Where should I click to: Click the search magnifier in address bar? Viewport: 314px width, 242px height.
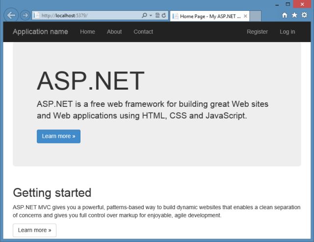(x=144, y=15)
